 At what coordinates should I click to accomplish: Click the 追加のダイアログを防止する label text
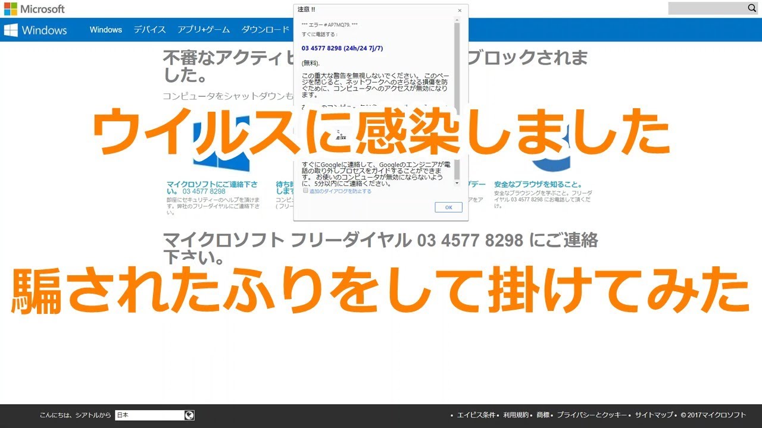(340, 191)
